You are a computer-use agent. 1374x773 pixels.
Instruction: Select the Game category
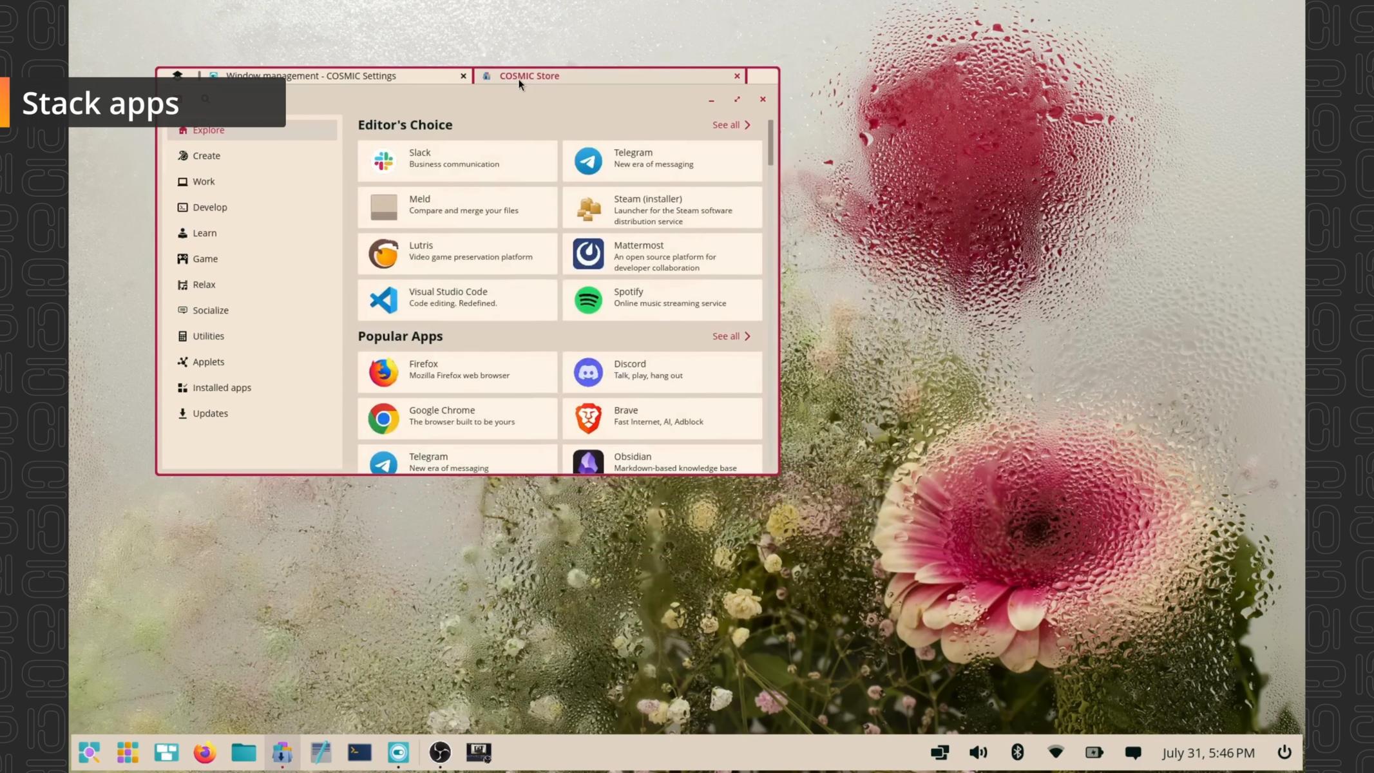(x=252, y=258)
